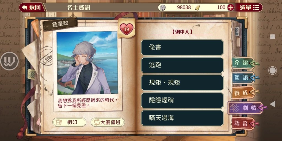
Task: Tap the Android triangle back icon
Action: tap(273, 104)
